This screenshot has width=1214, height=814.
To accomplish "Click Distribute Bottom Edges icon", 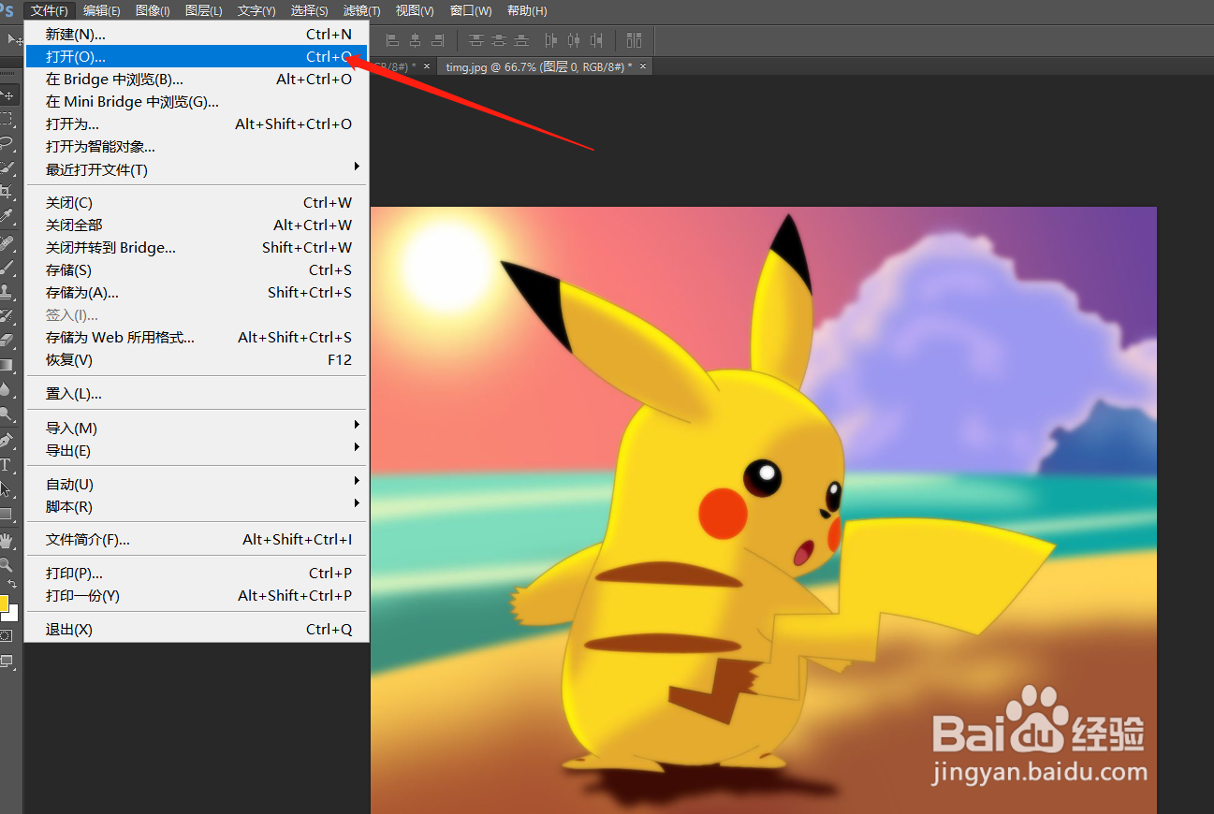I will 521,40.
